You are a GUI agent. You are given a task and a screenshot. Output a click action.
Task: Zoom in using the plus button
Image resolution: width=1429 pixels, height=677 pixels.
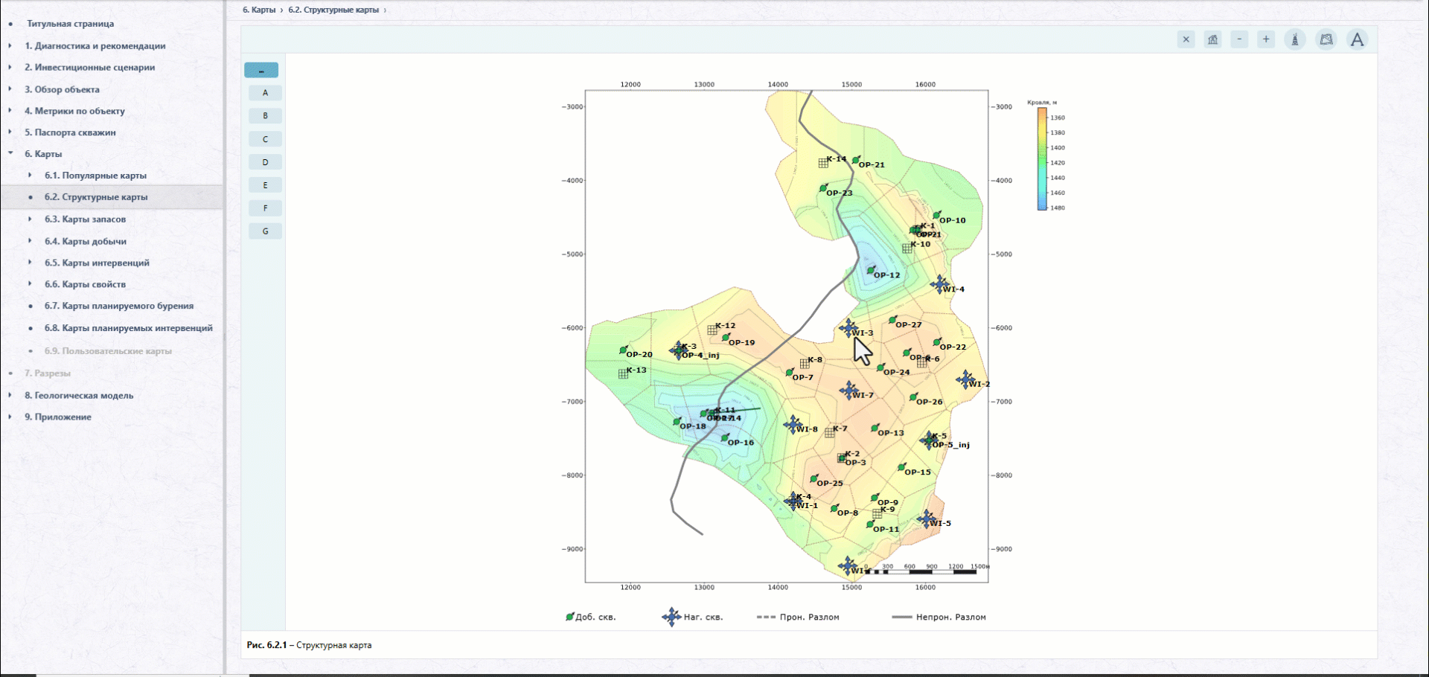[1266, 39]
